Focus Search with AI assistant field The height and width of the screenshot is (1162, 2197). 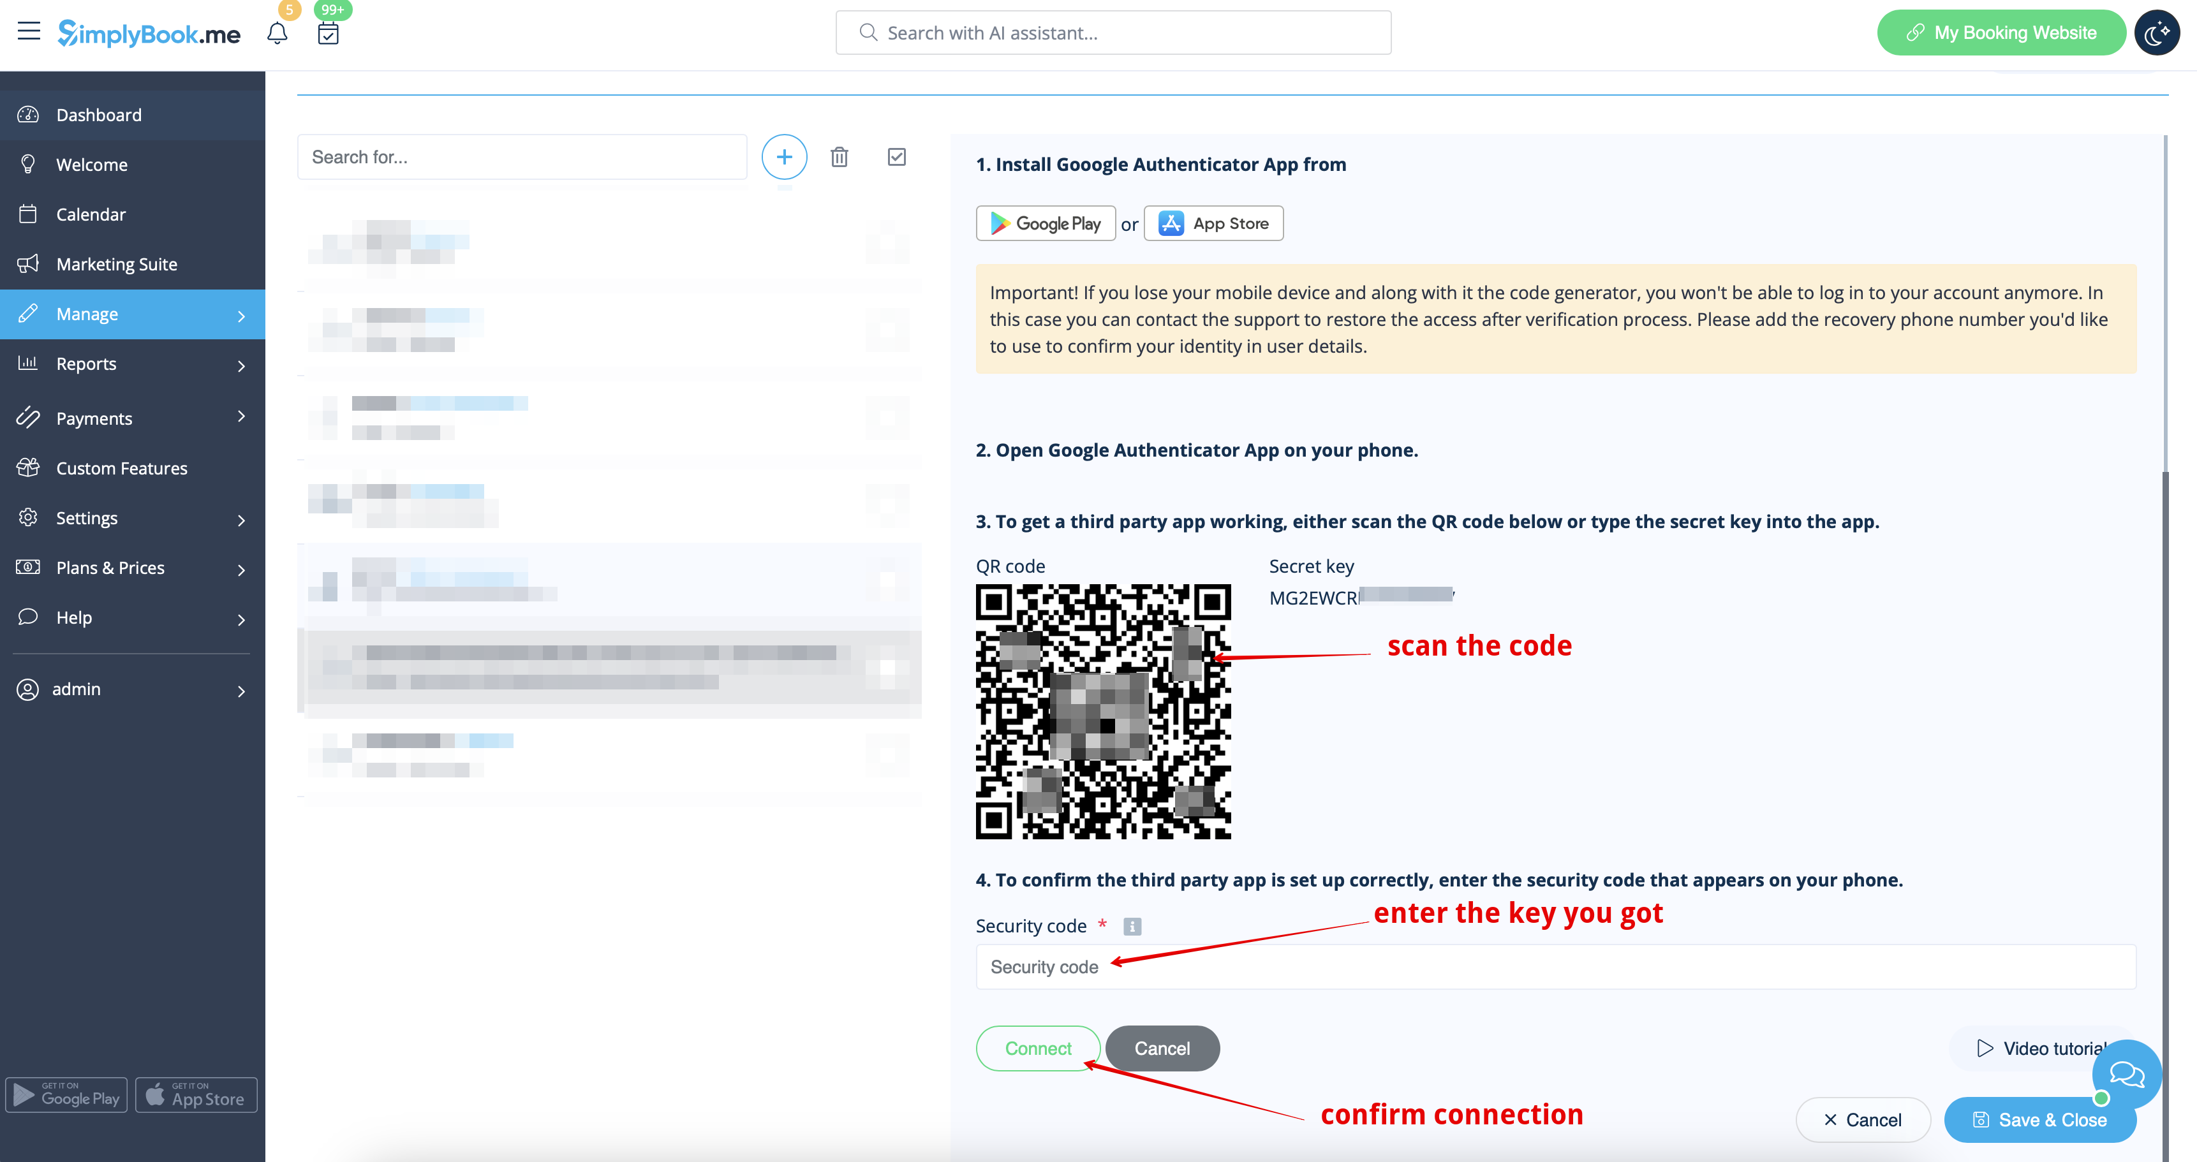pyautogui.click(x=1113, y=33)
